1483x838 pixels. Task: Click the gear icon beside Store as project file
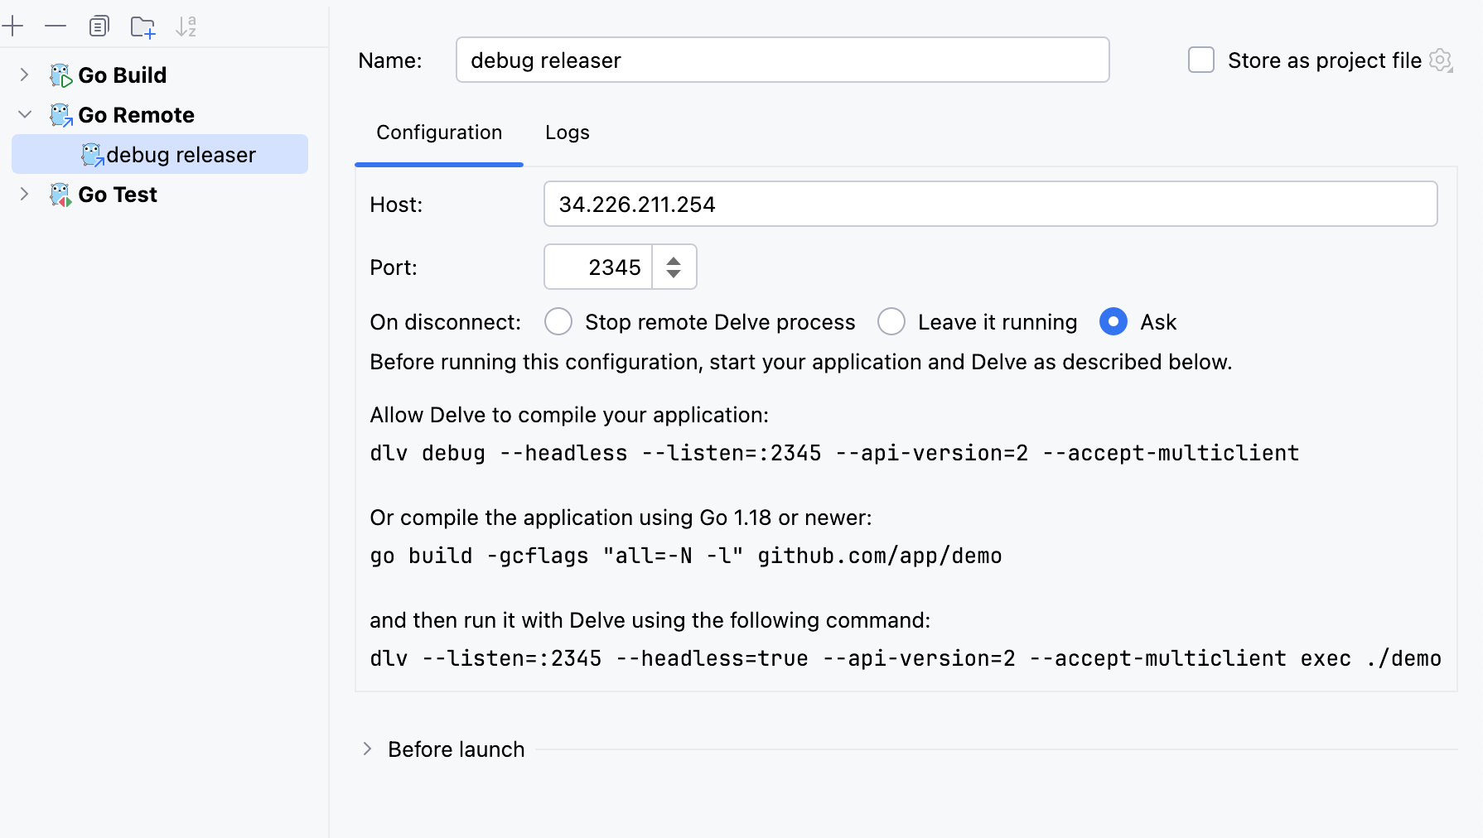[1441, 60]
